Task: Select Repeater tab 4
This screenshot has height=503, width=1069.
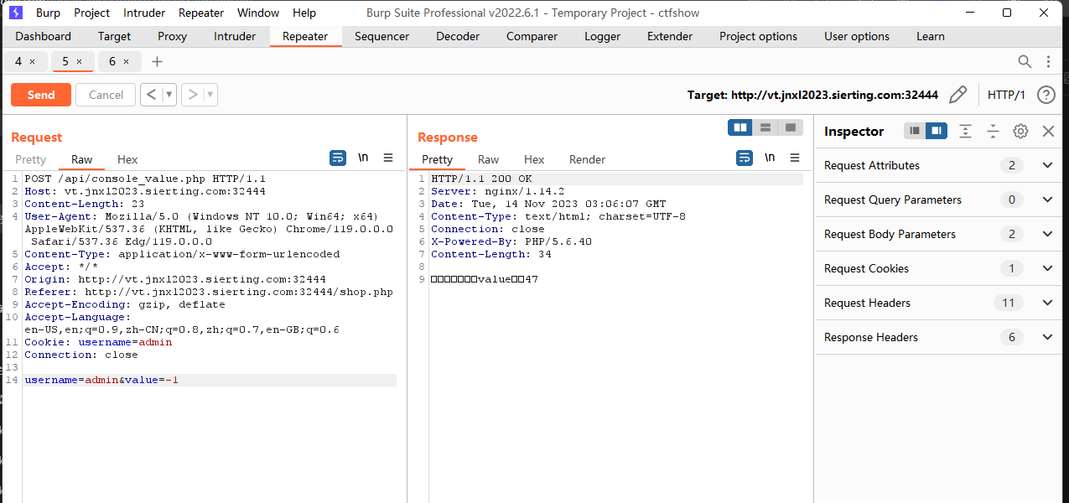Action: tap(18, 61)
